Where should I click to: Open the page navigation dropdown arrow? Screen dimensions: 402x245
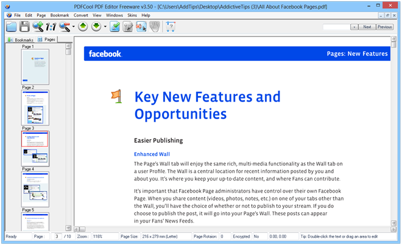pyautogui.click(x=105, y=27)
